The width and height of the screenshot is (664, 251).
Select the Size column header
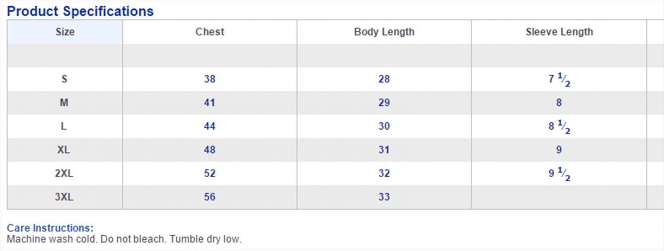coord(65,32)
